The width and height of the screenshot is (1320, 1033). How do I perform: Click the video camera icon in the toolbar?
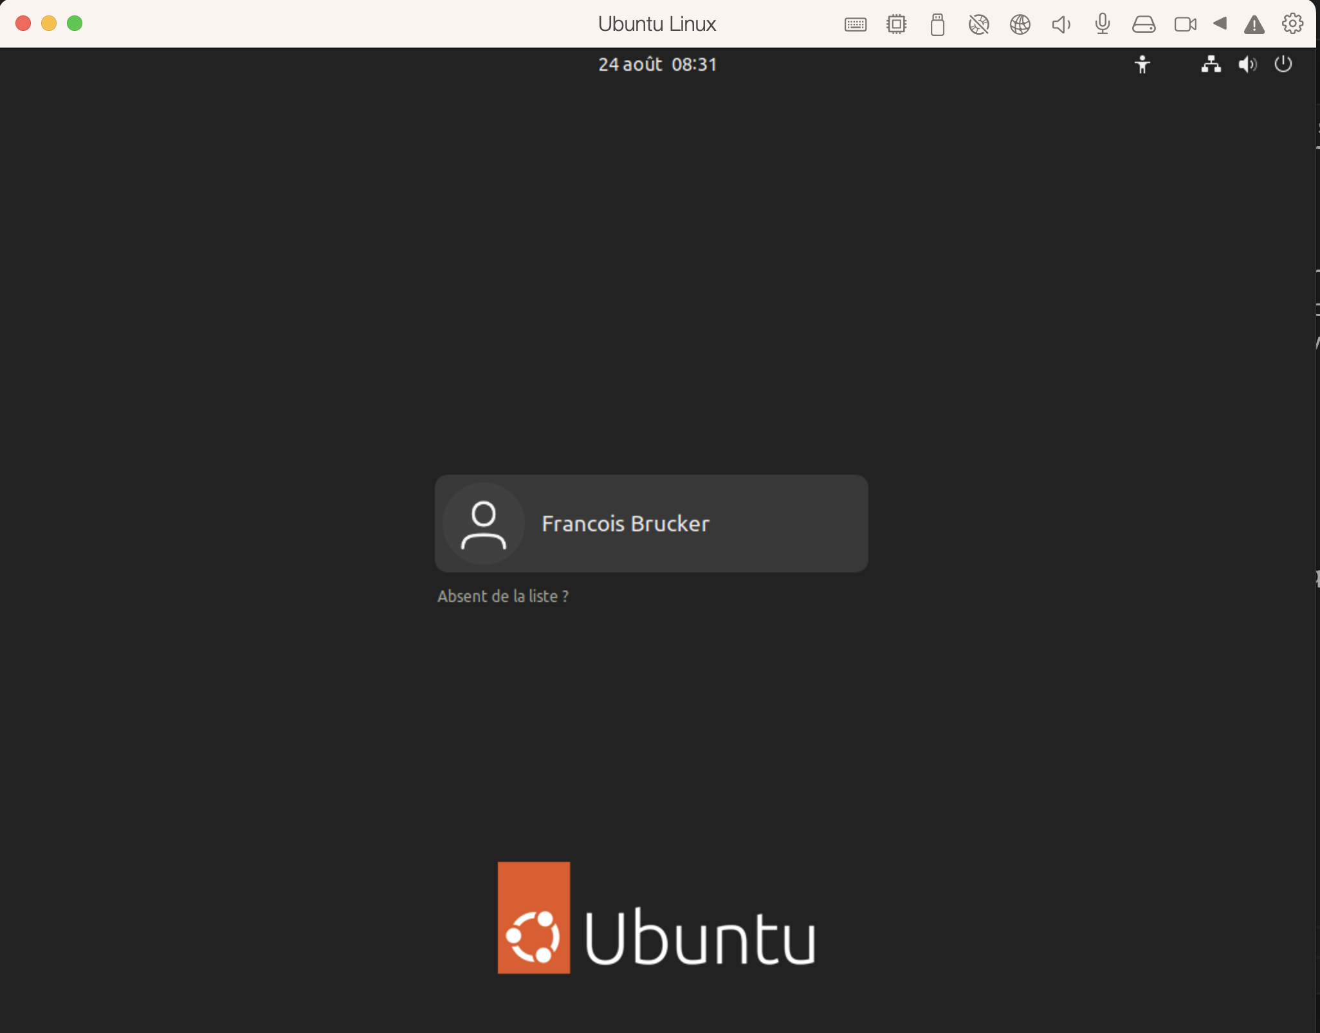point(1185,24)
